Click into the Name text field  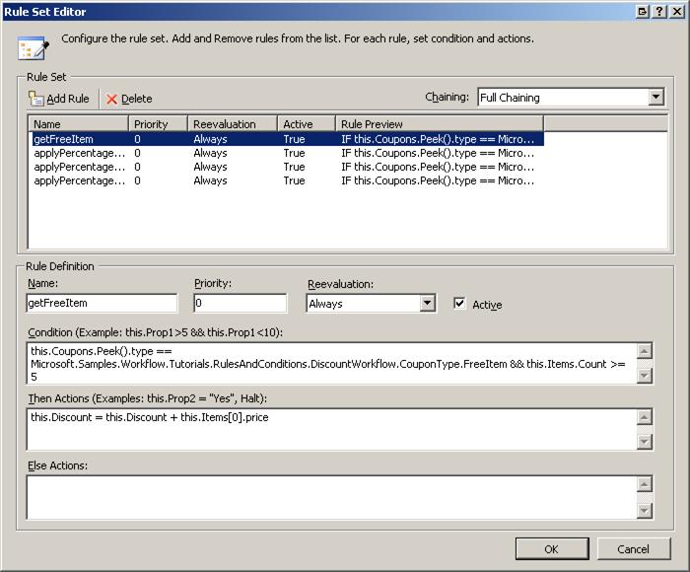(x=102, y=304)
